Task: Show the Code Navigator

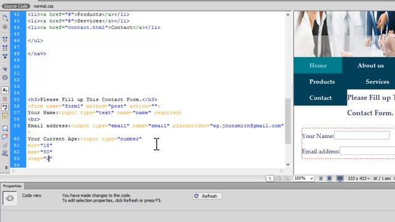Action: click(5, 27)
